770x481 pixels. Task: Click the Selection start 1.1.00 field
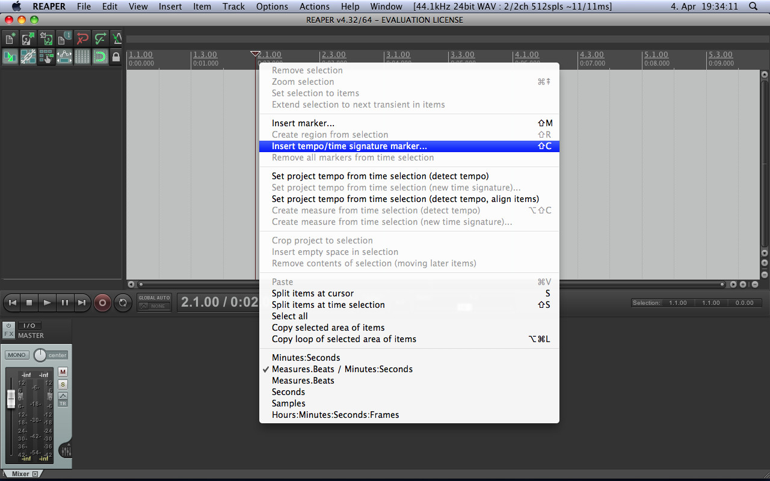(x=677, y=303)
